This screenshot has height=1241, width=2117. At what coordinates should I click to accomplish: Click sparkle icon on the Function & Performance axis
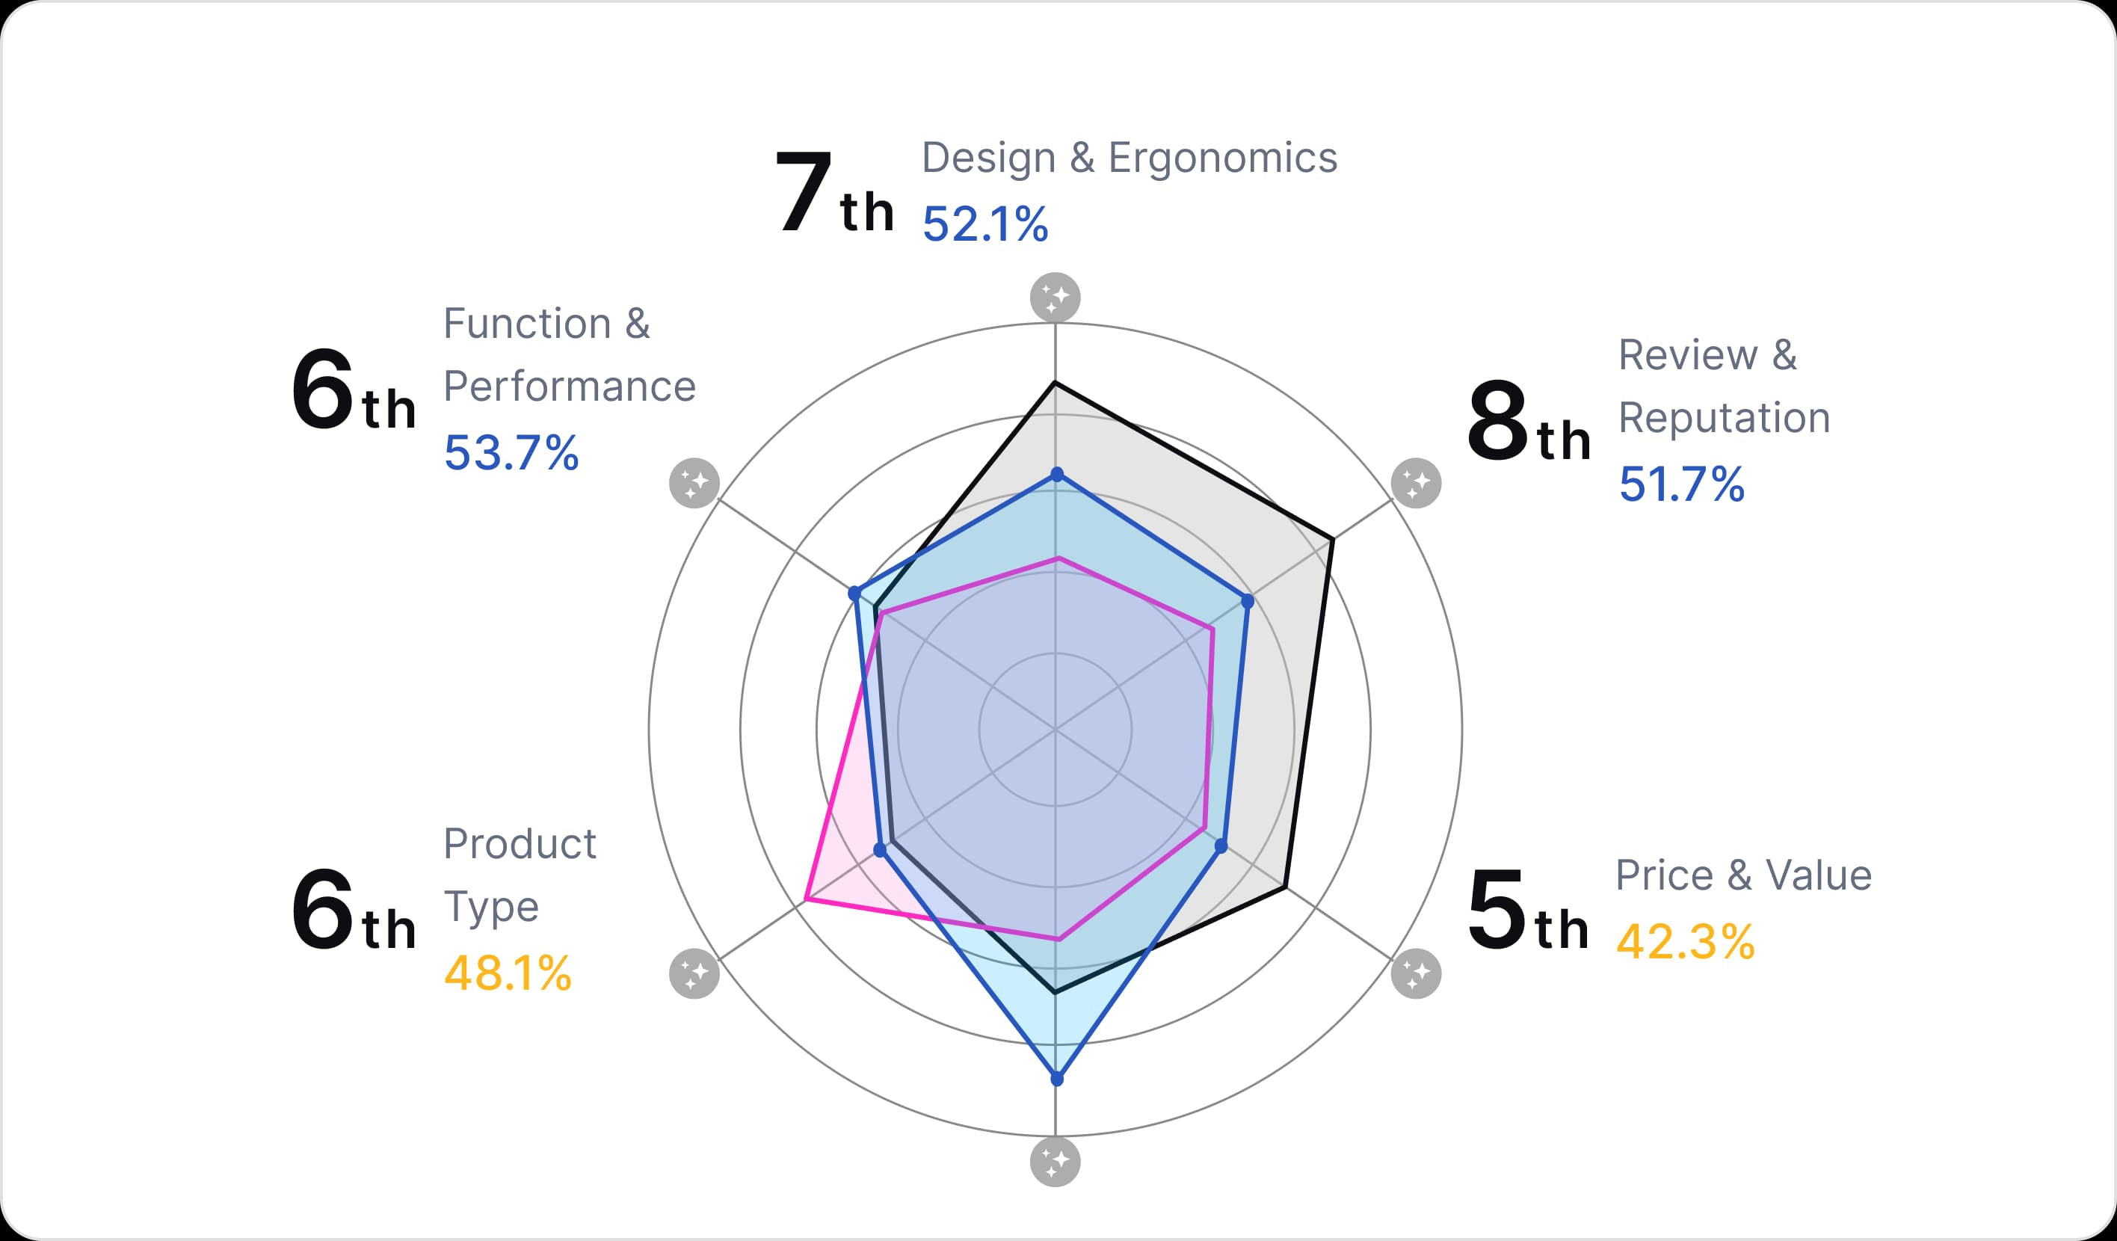coord(694,483)
